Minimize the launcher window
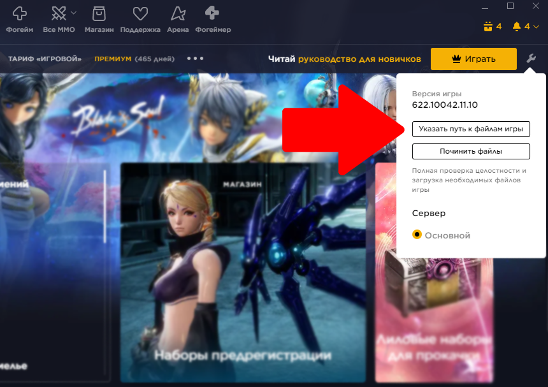 484,7
